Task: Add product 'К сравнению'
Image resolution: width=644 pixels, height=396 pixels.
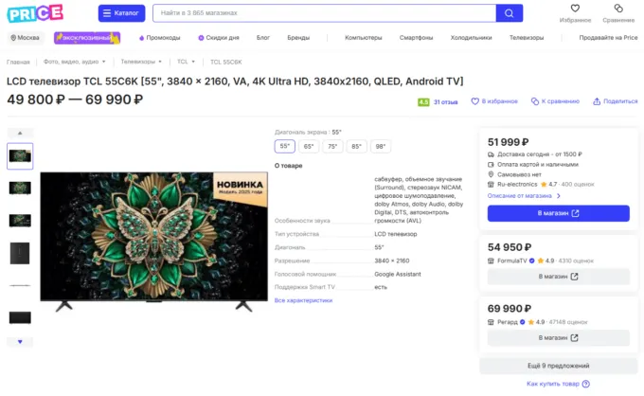Action: pyautogui.click(x=555, y=101)
